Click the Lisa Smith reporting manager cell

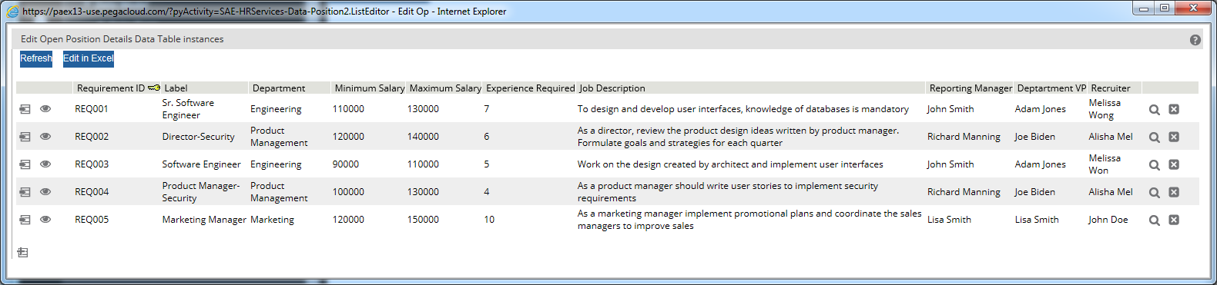(949, 220)
